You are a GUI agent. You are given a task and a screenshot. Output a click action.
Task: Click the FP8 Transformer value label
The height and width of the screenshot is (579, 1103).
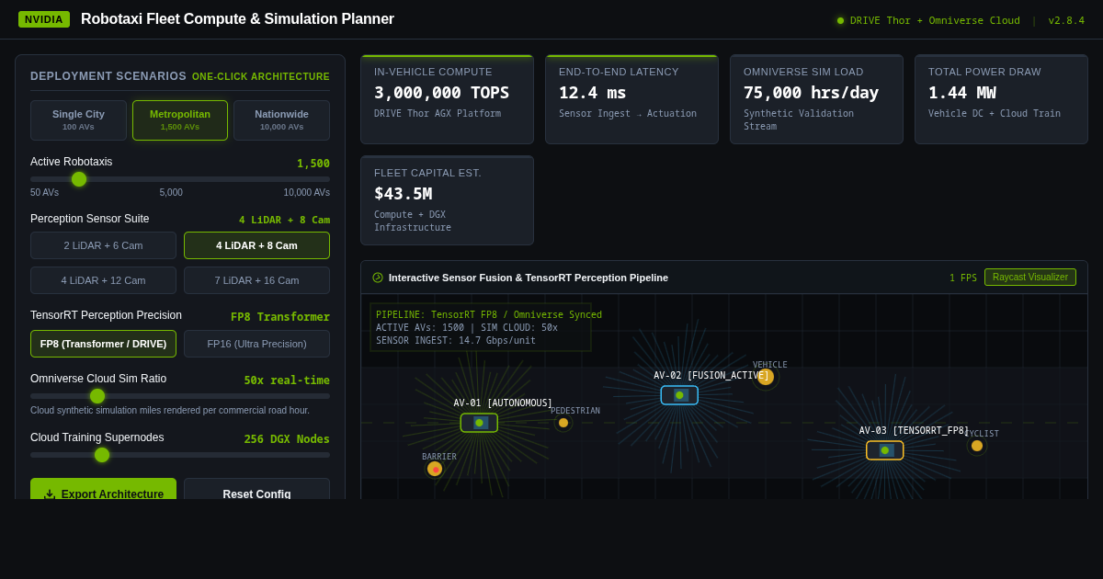(x=280, y=317)
